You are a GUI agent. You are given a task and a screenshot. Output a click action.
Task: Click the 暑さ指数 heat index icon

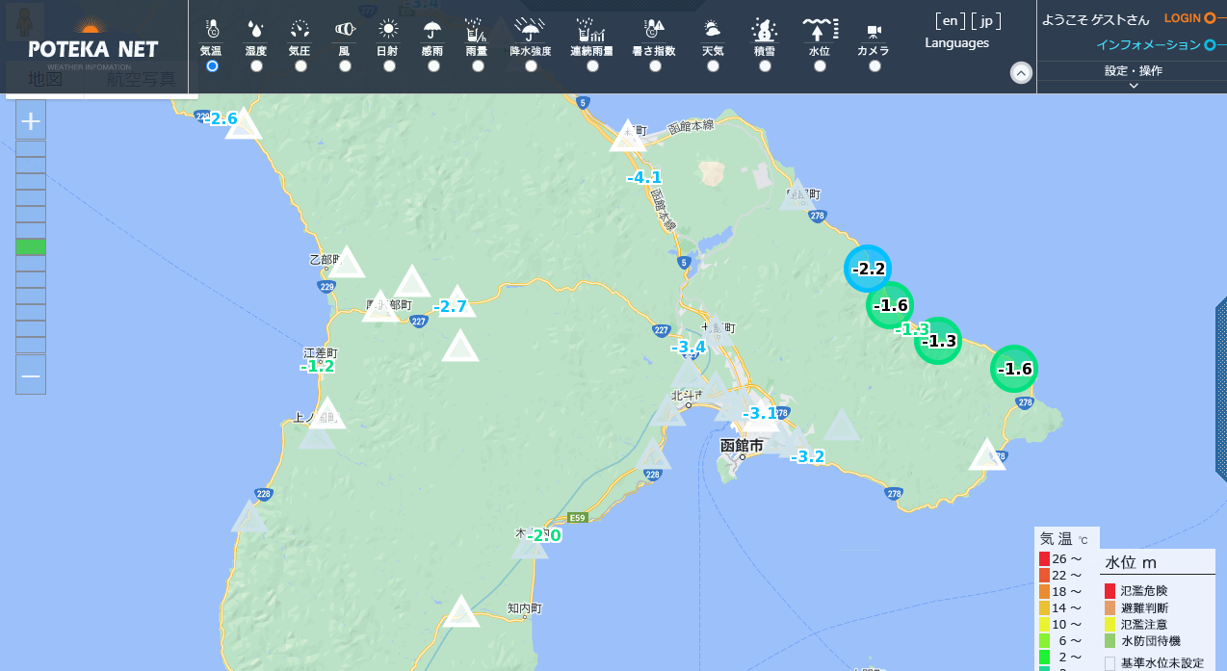(x=654, y=29)
